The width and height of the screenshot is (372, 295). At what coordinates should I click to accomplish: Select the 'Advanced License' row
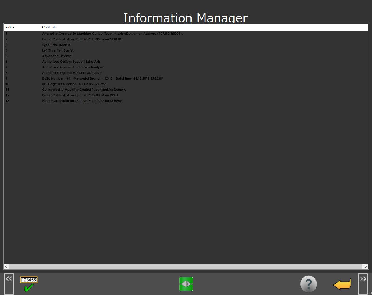(57, 56)
